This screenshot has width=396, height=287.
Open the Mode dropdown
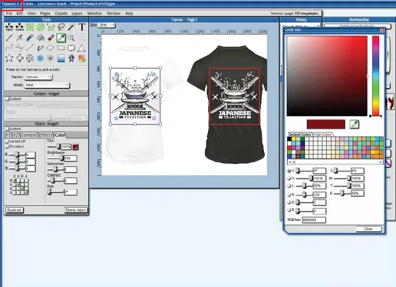click(47, 85)
